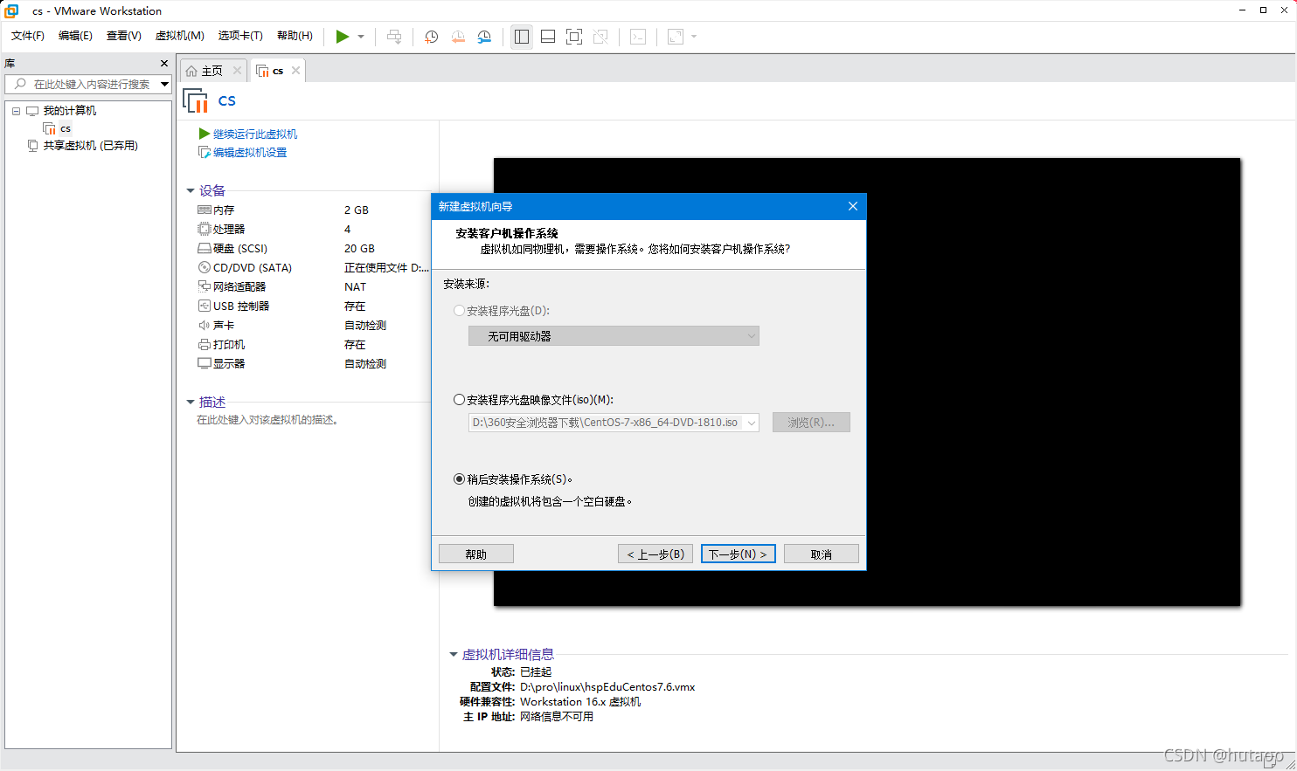The height and width of the screenshot is (771, 1297).
Task: Open the 文件(F) menu
Action: click(x=28, y=36)
